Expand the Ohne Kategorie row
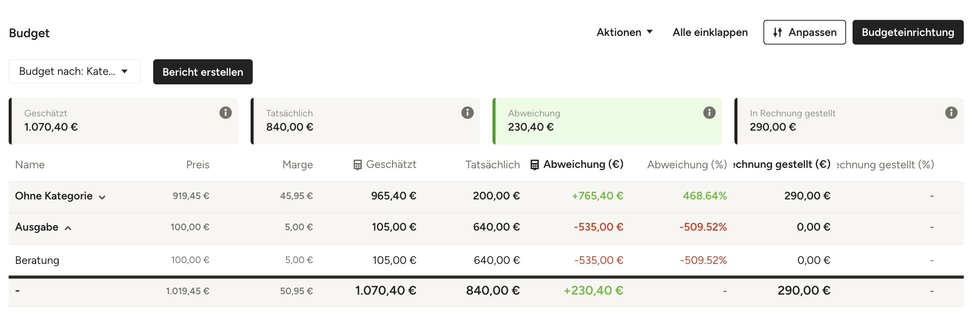Image resolution: width=972 pixels, height=334 pixels. coord(102,197)
